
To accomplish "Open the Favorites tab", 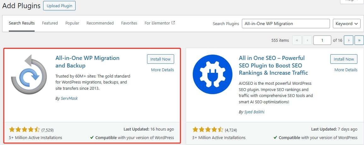I will (x=129, y=23).
